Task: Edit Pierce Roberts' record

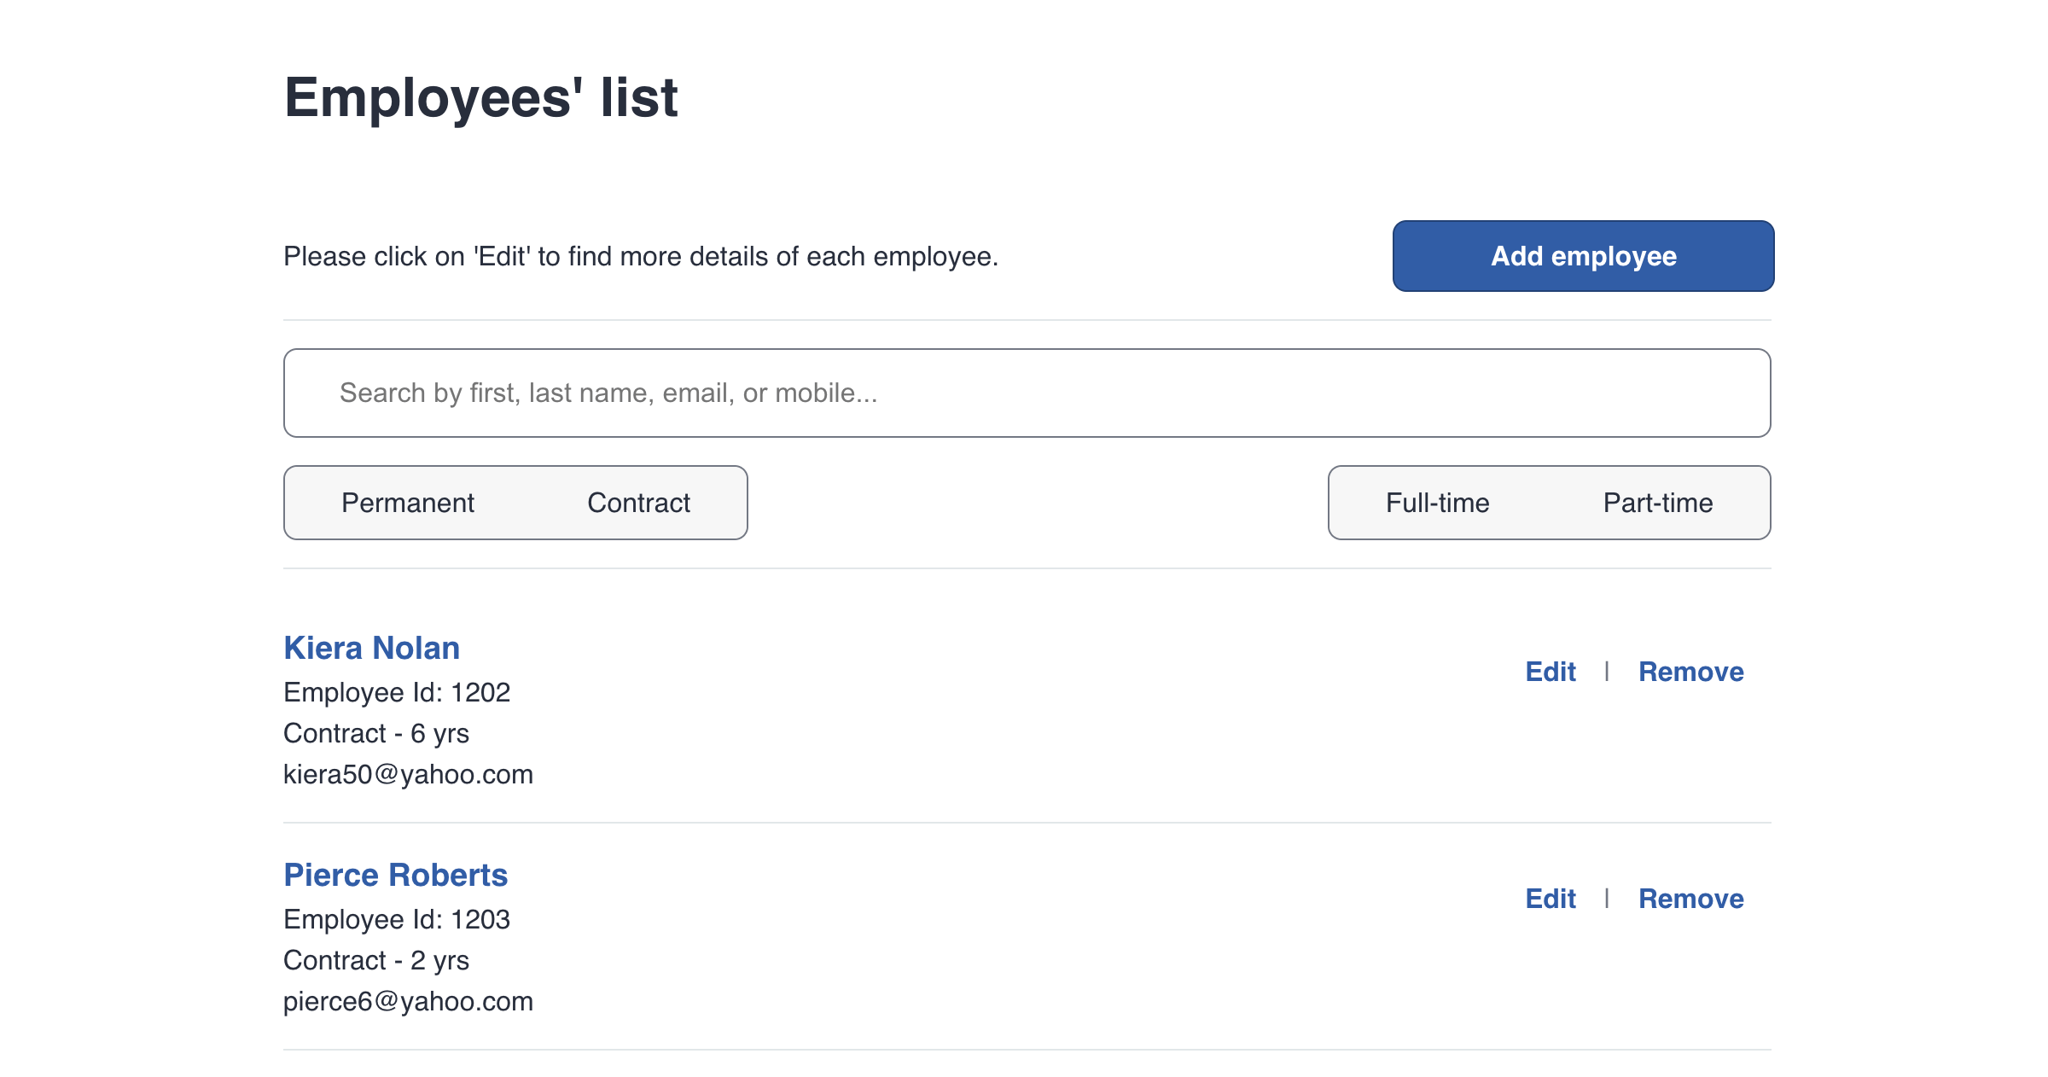Action: 1550,899
